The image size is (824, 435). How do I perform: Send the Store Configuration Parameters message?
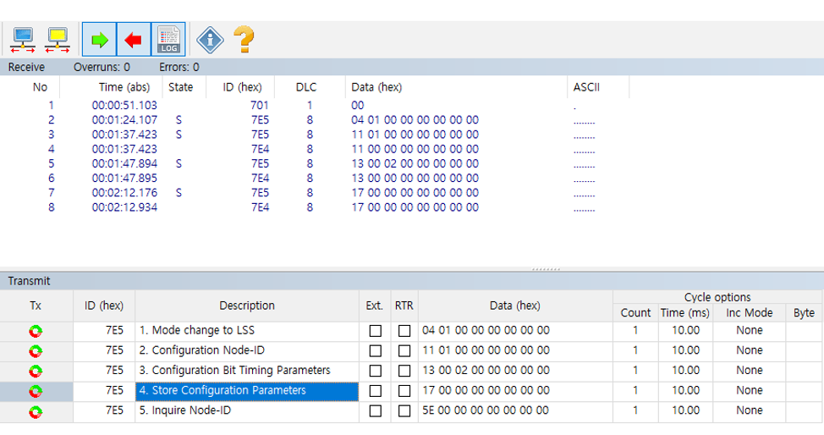pos(36,391)
